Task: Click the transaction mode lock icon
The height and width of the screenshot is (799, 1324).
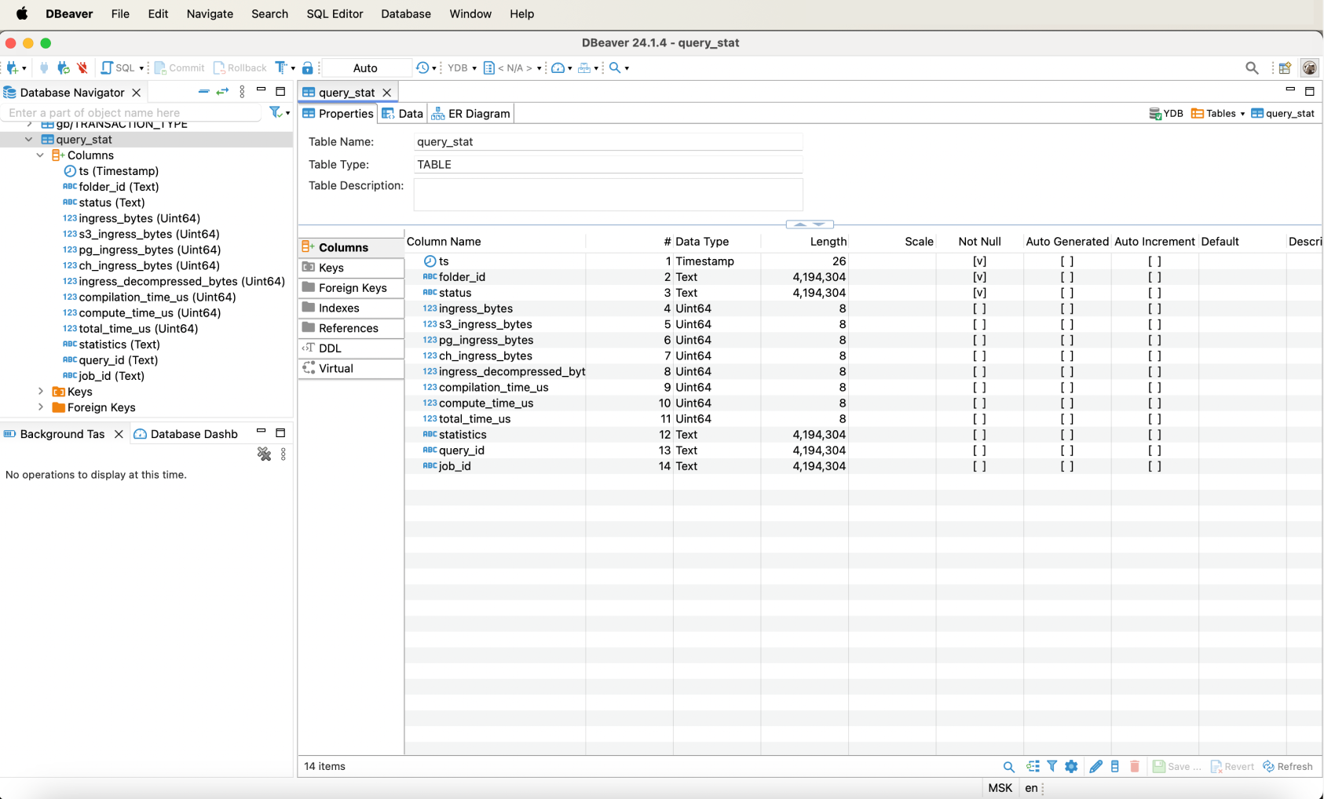Action: coord(308,68)
